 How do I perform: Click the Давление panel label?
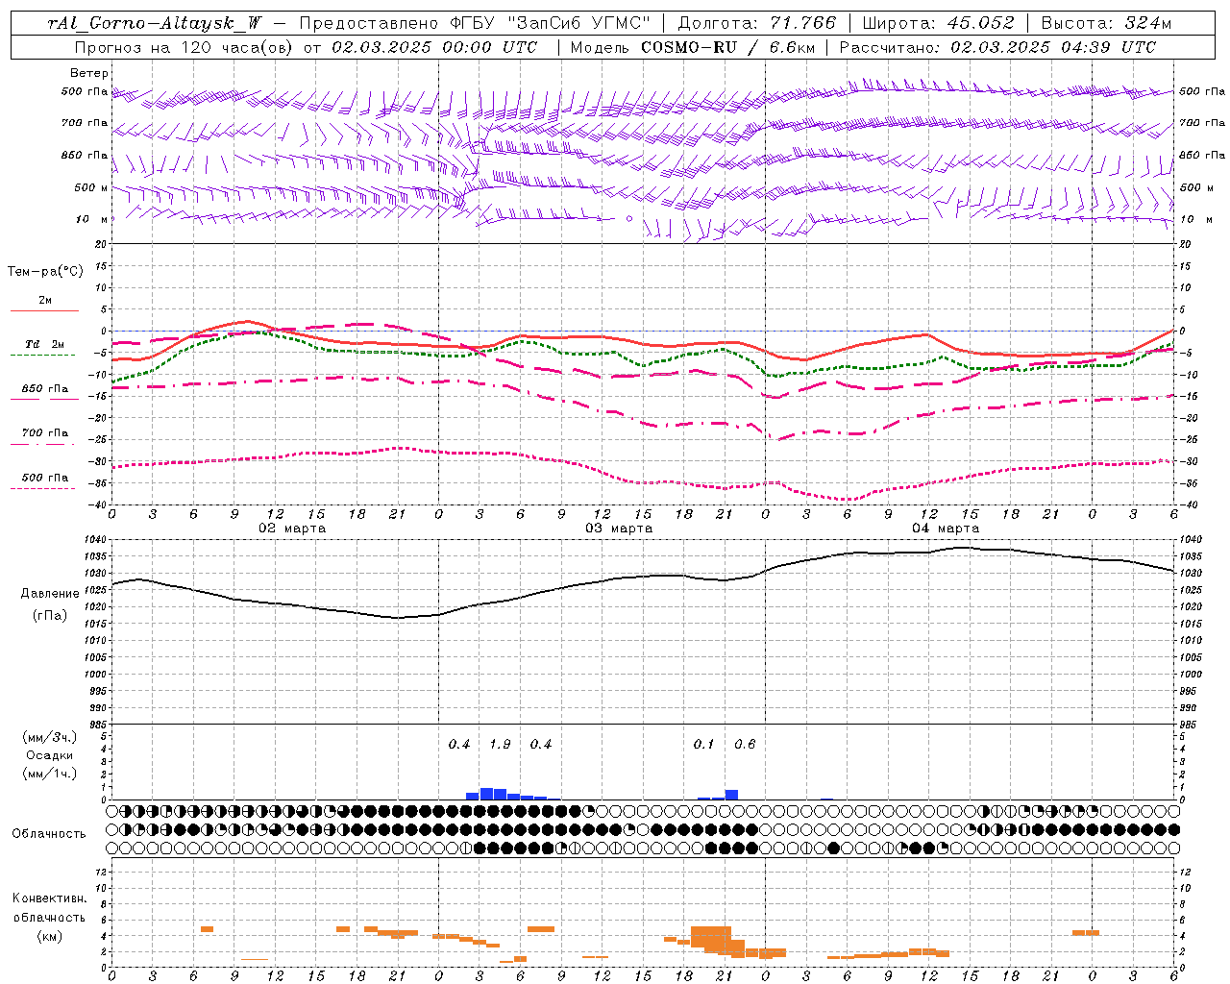pos(50,594)
